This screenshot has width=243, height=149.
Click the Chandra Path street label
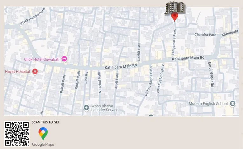205,35
